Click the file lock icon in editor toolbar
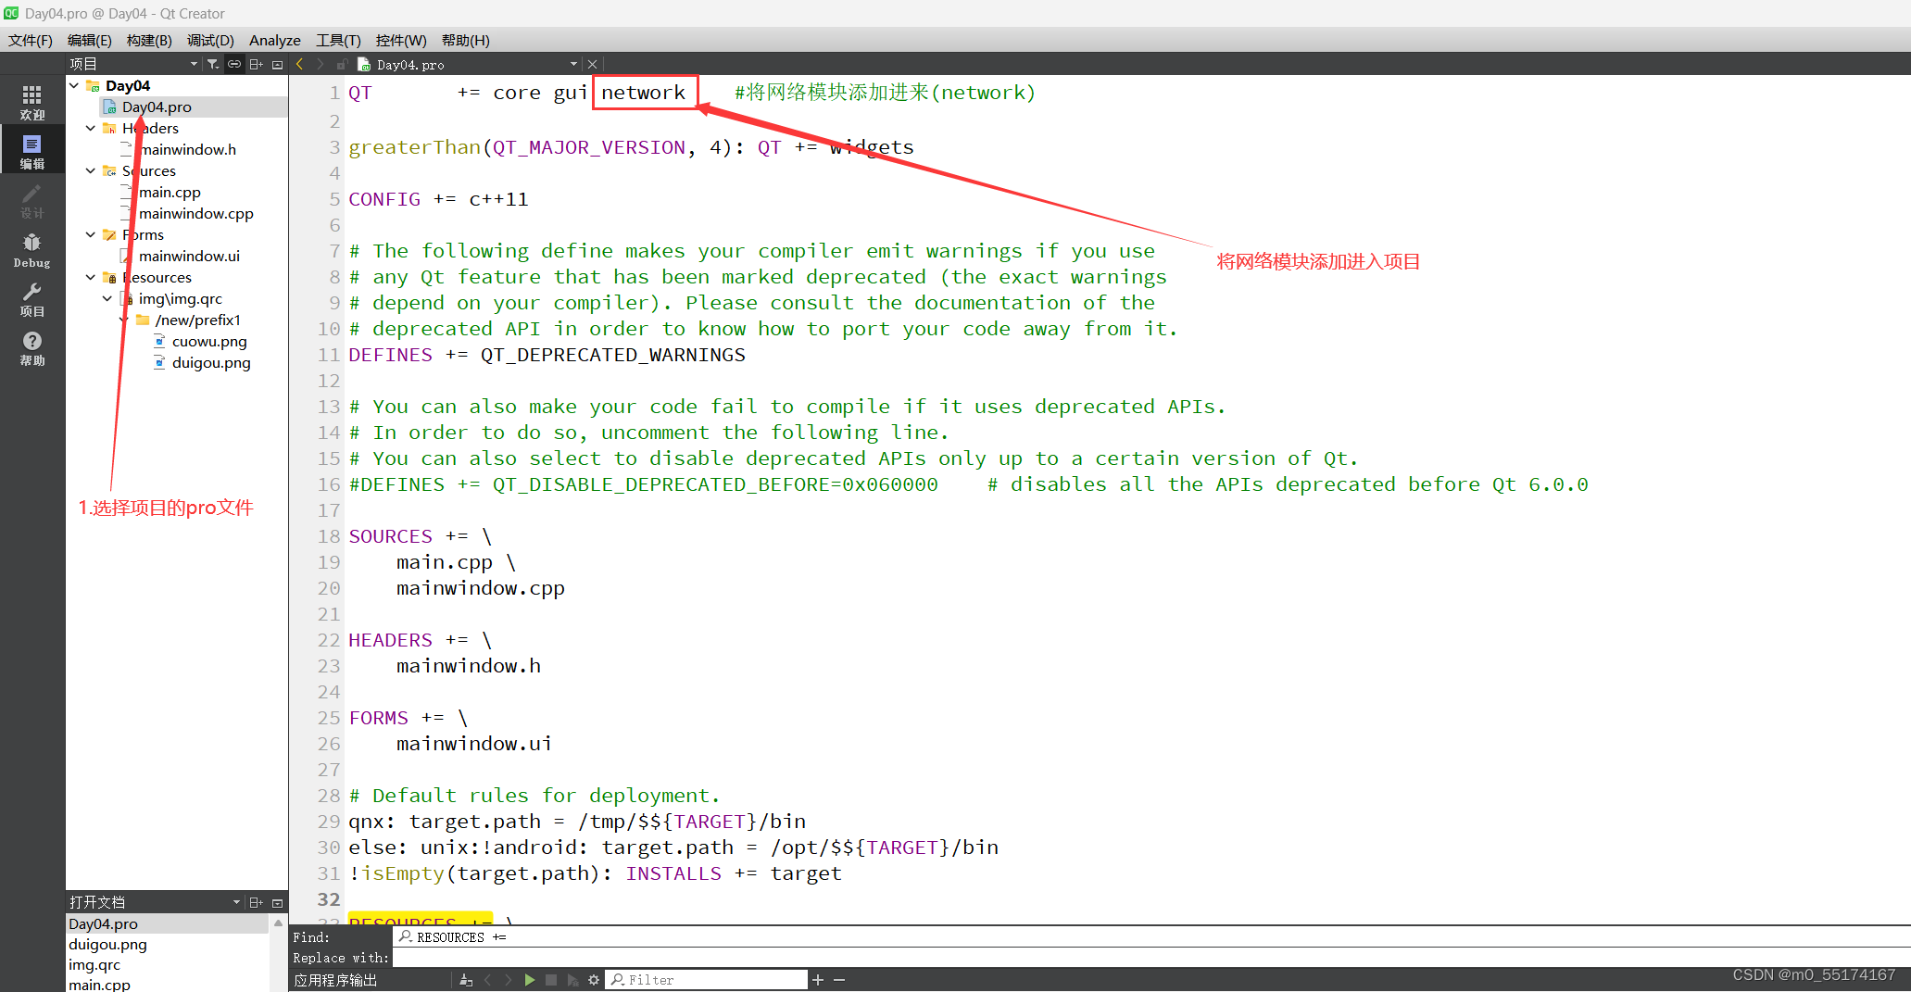This screenshot has height=992, width=1911. [x=342, y=64]
